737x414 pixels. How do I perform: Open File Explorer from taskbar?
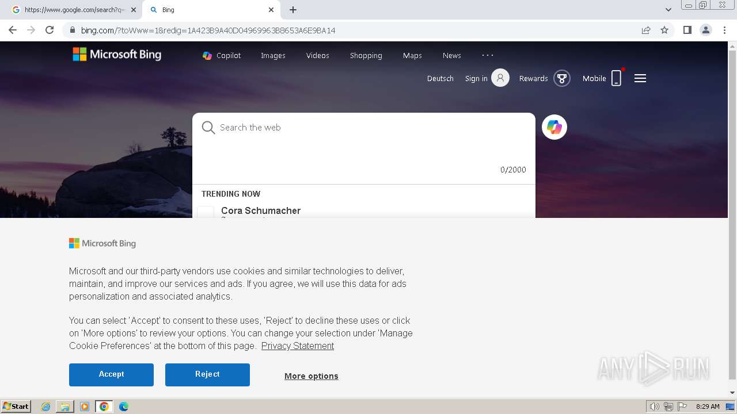click(65, 407)
